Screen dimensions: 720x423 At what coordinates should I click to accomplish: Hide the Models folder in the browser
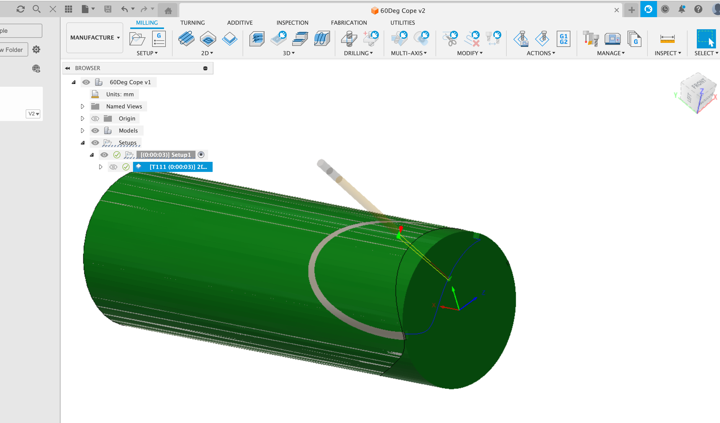coord(95,130)
